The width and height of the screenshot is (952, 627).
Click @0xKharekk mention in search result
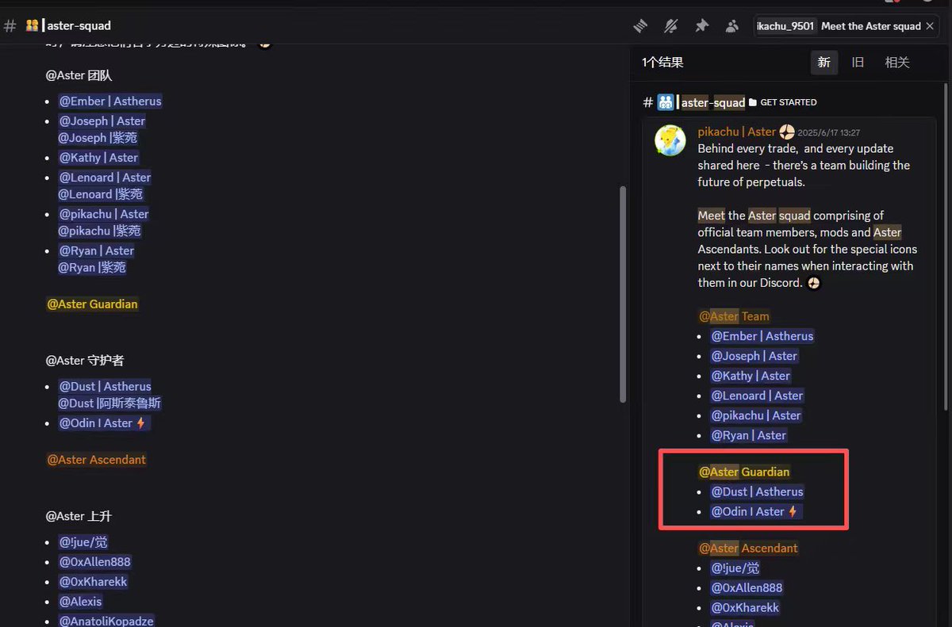pos(745,607)
